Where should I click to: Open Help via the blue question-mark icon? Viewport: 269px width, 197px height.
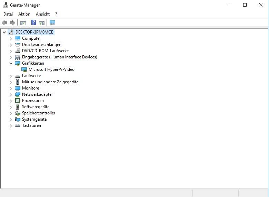[34, 22]
